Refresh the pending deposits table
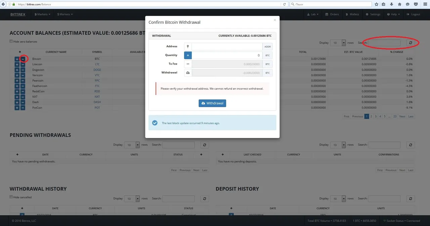 [x=411, y=145]
